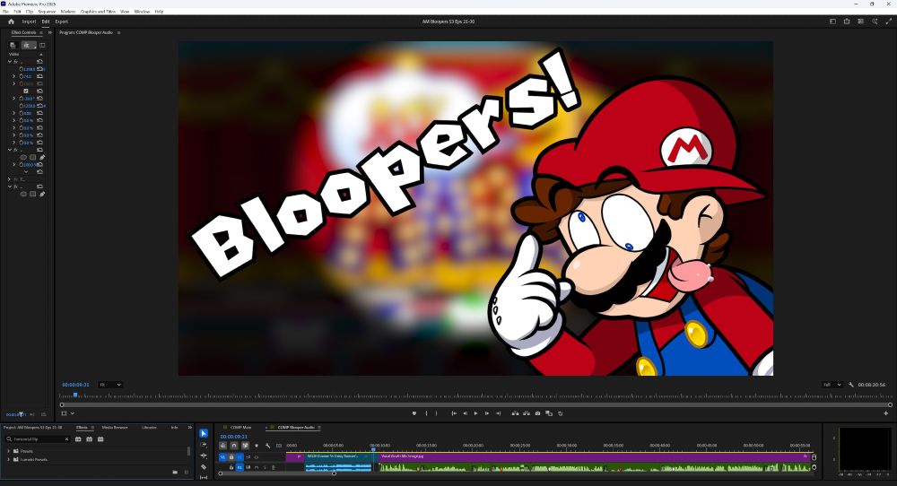Filter Accelerated Effects in Effects panel
Image resolution: width=897 pixels, height=486 pixels.
[78, 439]
